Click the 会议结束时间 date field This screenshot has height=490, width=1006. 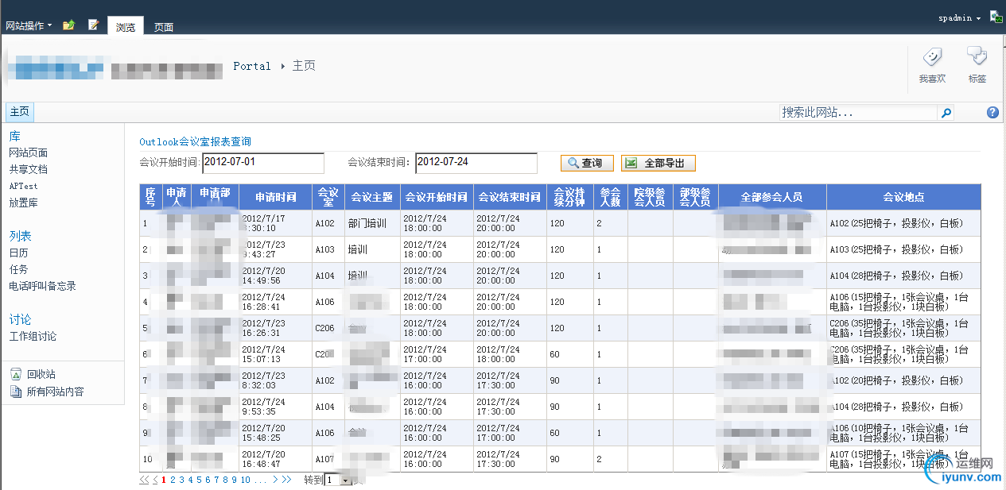tap(476, 163)
